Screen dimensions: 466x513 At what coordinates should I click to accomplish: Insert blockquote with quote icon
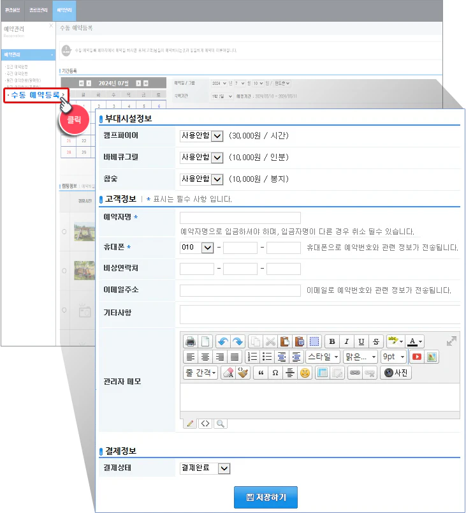click(261, 373)
